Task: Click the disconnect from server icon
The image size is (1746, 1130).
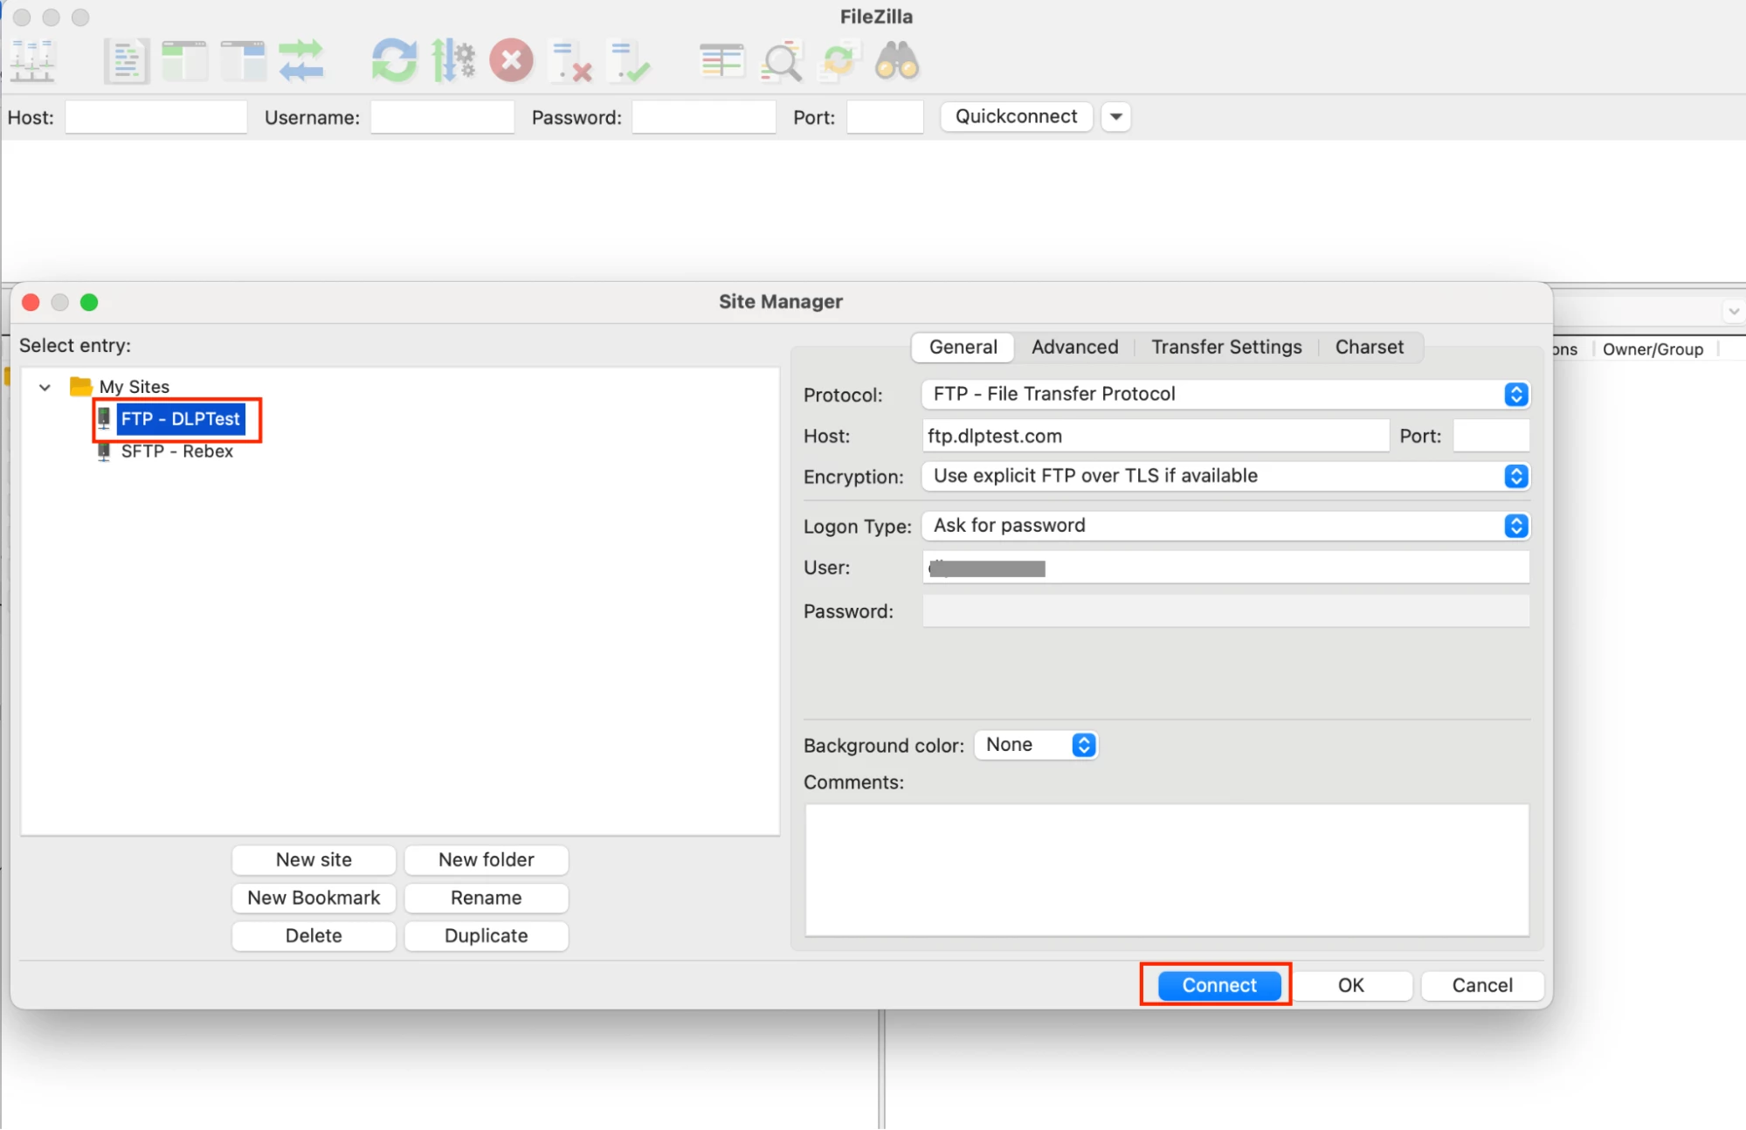Action: pyautogui.click(x=570, y=61)
